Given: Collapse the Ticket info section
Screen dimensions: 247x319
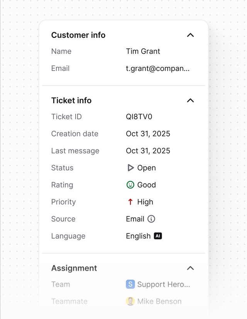Looking at the screenshot, I should tap(190, 100).
